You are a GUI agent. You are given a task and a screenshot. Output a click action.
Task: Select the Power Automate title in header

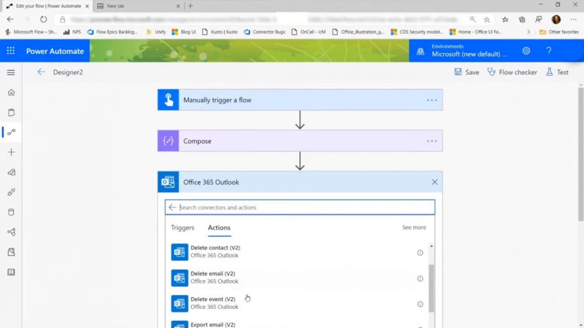coord(54,51)
